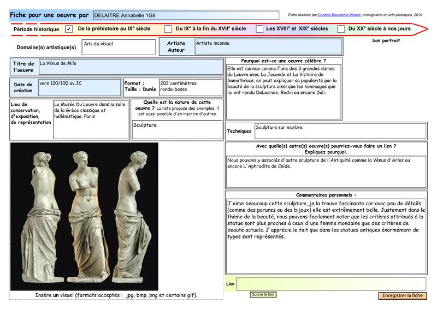Tick the 'Les XVIII° et XIX° siècles' checkbox
The height and width of the screenshot is (309, 437).
click(x=259, y=29)
